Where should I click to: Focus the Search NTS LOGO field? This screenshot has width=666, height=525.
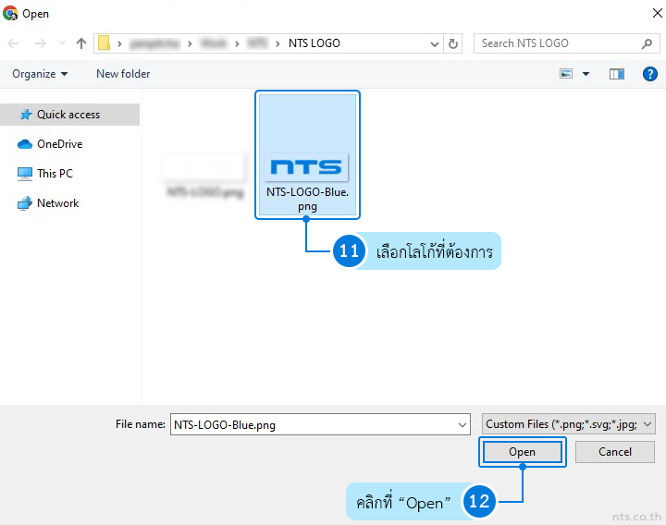click(x=567, y=43)
